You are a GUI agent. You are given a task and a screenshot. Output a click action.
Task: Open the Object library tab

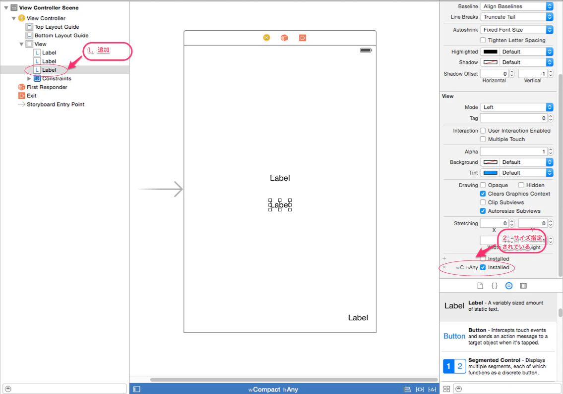[509, 286]
